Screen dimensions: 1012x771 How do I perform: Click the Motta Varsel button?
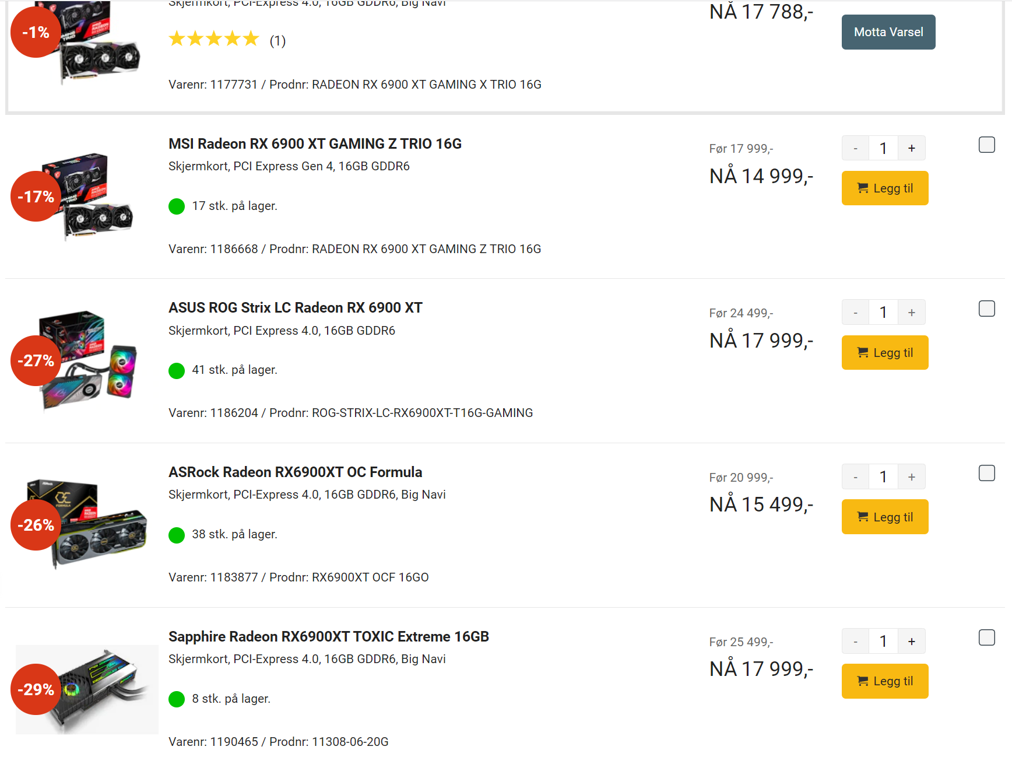tap(888, 32)
